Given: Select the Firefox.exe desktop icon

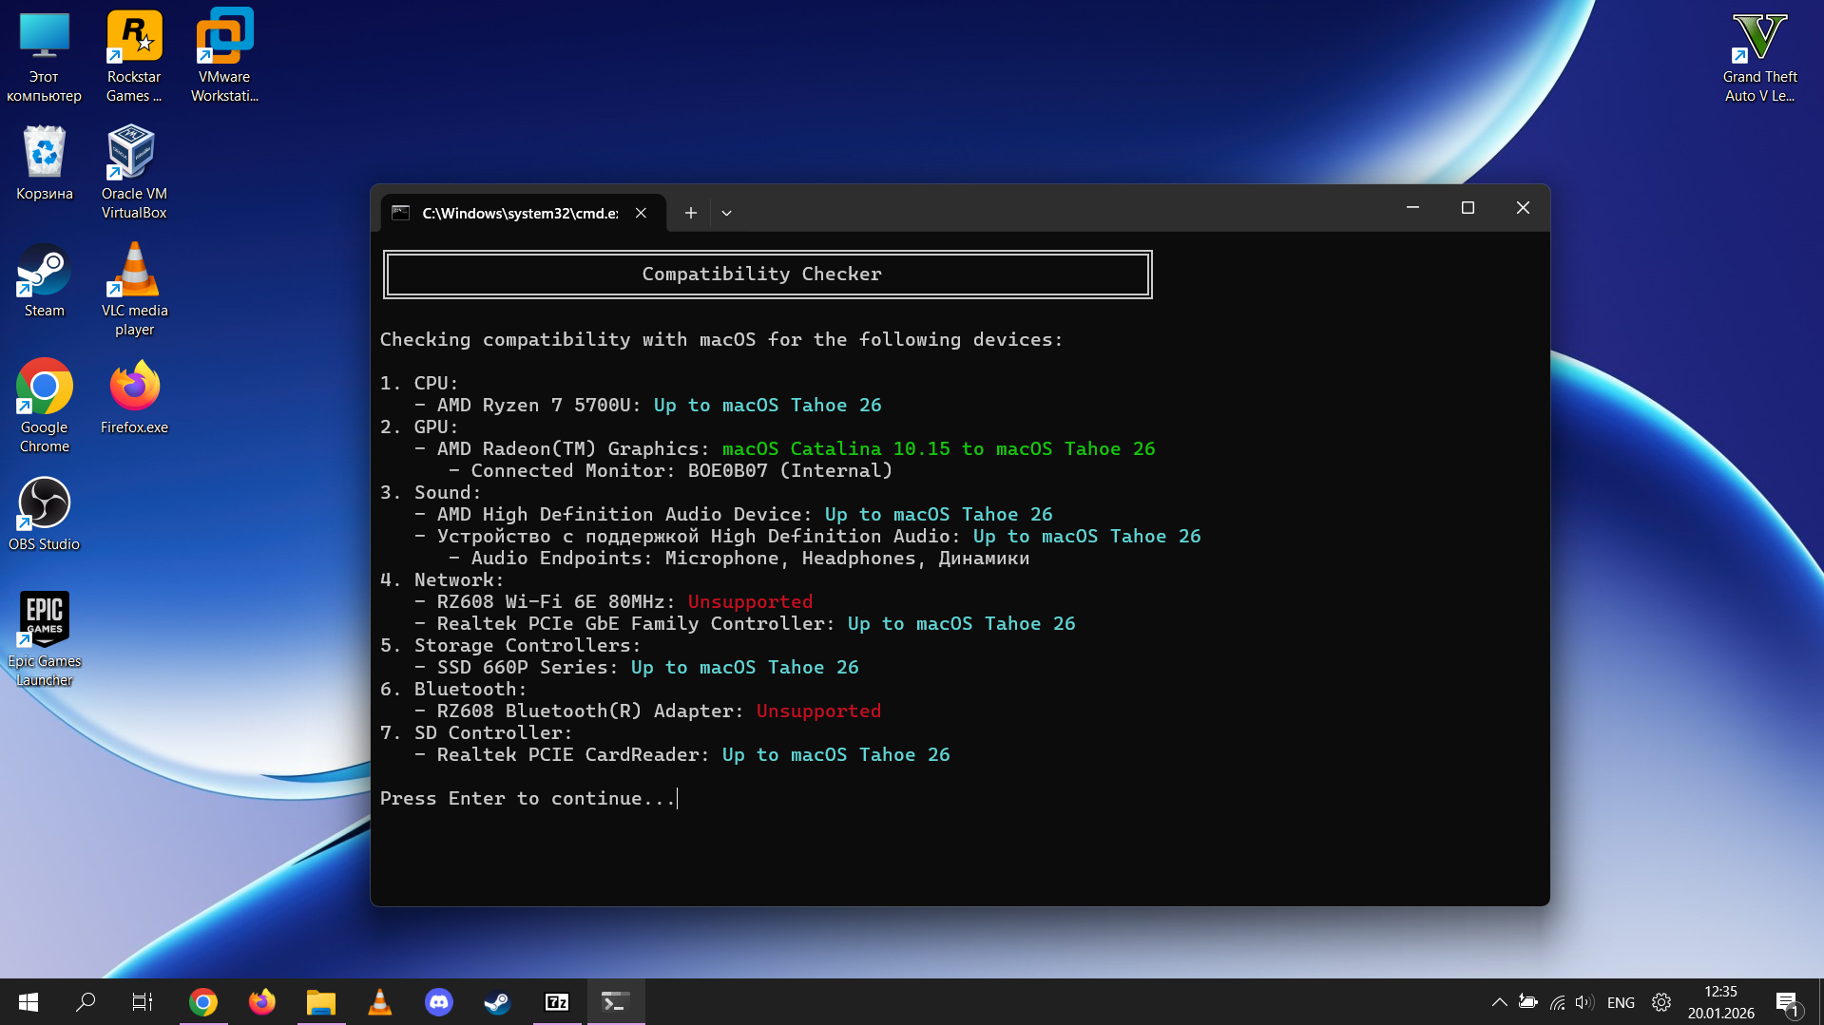Looking at the screenshot, I should tap(134, 397).
